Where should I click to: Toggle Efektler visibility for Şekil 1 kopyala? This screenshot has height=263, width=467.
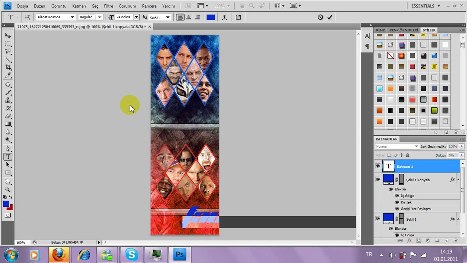391,189
